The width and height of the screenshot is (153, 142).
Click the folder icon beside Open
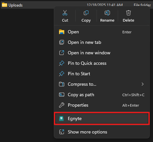click(x=62, y=32)
